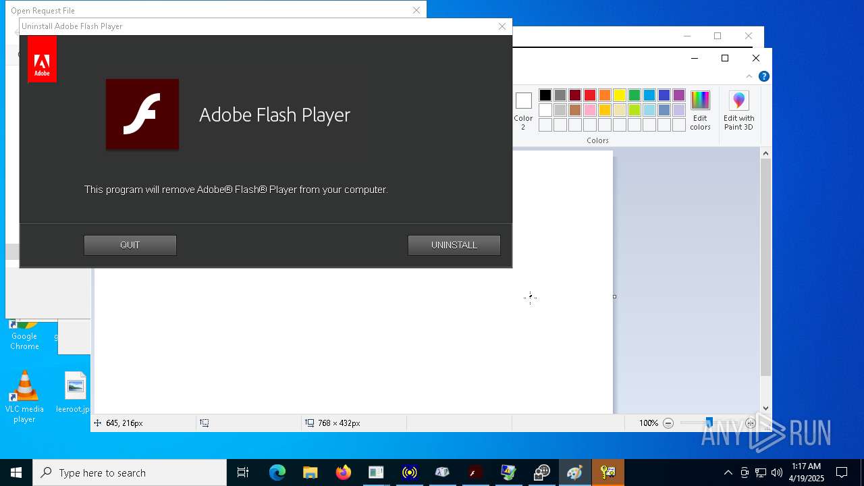
Task: Open Edit with Paint 3D
Action: [x=738, y=111]
